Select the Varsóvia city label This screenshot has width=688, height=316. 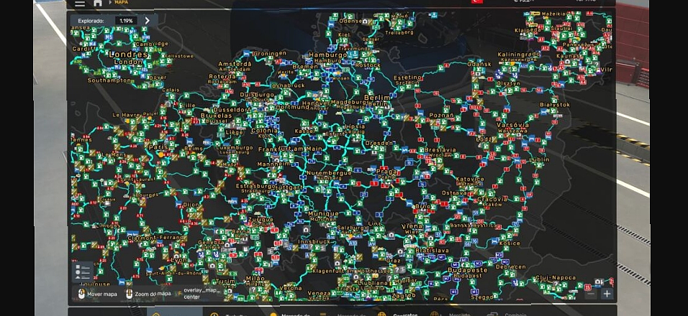(513, 125)
